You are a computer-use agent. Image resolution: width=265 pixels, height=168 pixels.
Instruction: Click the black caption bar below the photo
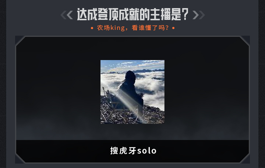coord(132,151)
